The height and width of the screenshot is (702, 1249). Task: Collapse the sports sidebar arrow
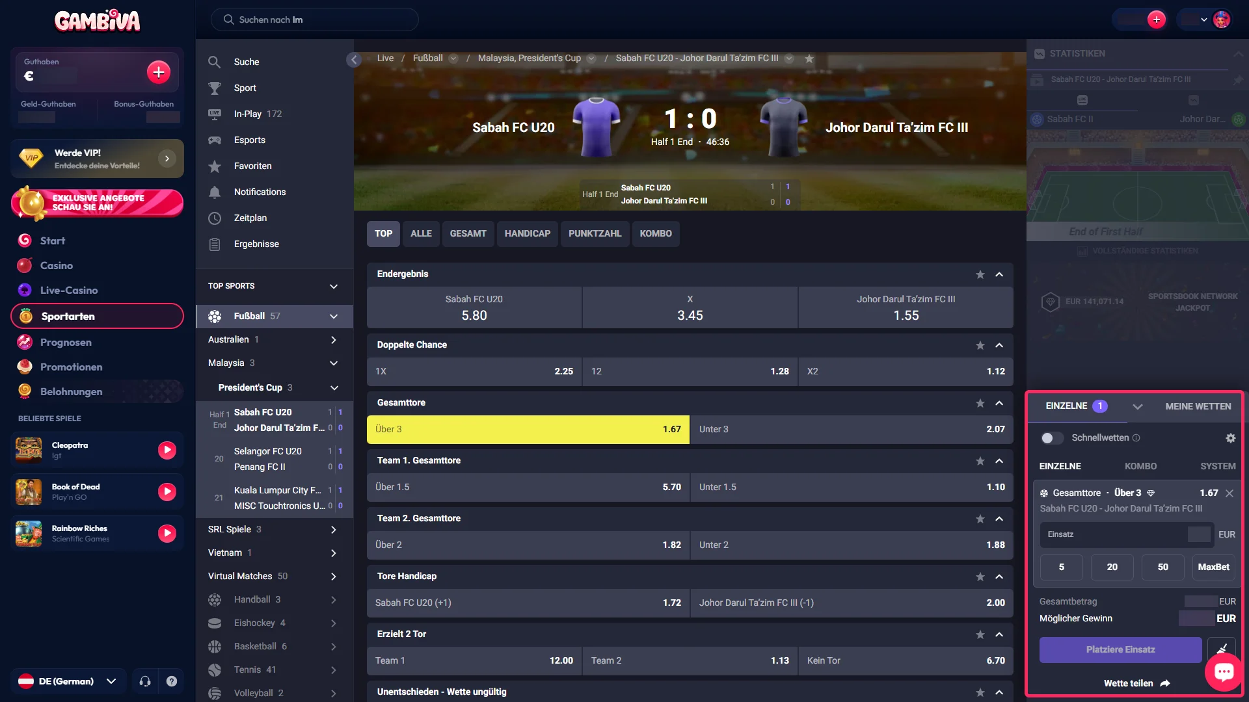click(x=354, y=60)
